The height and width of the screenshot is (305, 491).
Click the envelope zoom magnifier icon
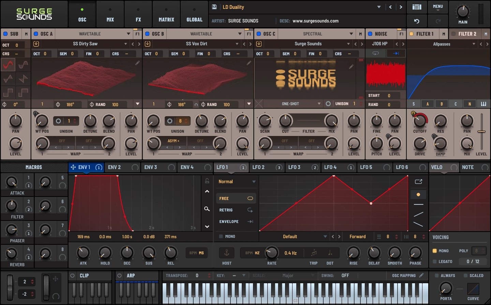207,209
